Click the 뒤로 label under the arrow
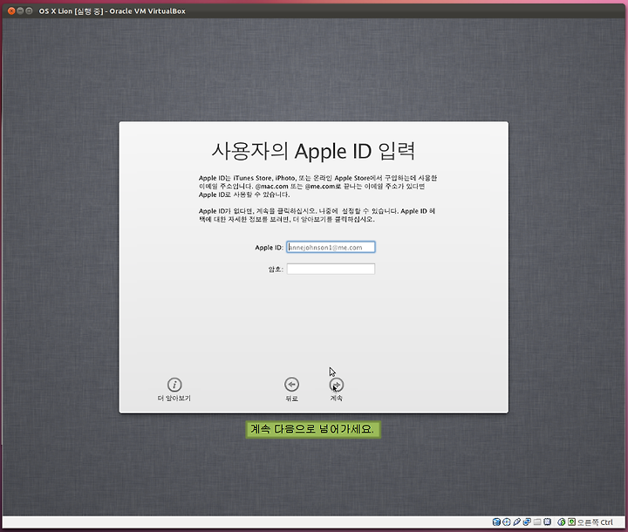Screen dimensions: 628x532 click(291, 399)
